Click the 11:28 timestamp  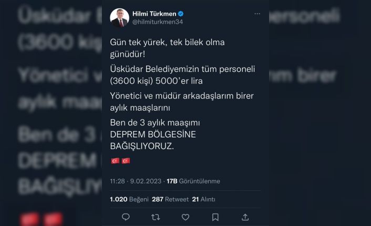[117, 181]
